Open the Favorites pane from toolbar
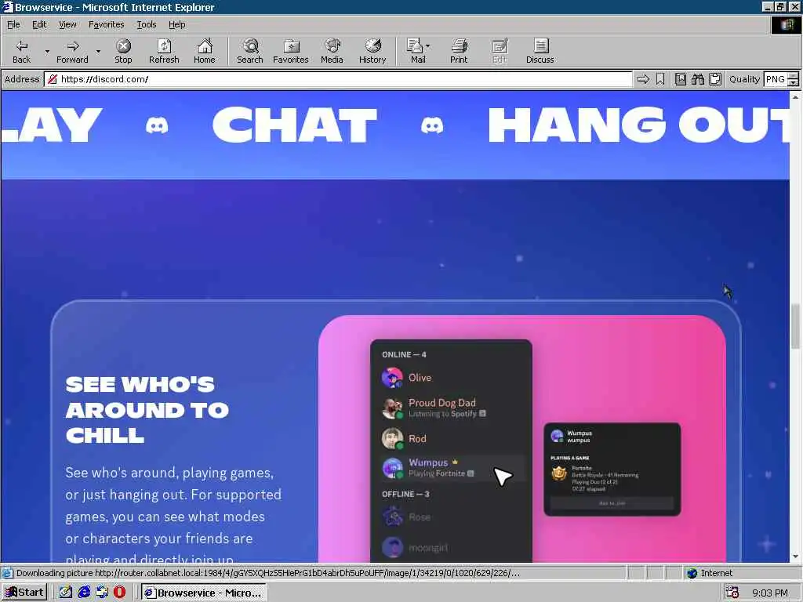803x602 pixels. [290, 51]
